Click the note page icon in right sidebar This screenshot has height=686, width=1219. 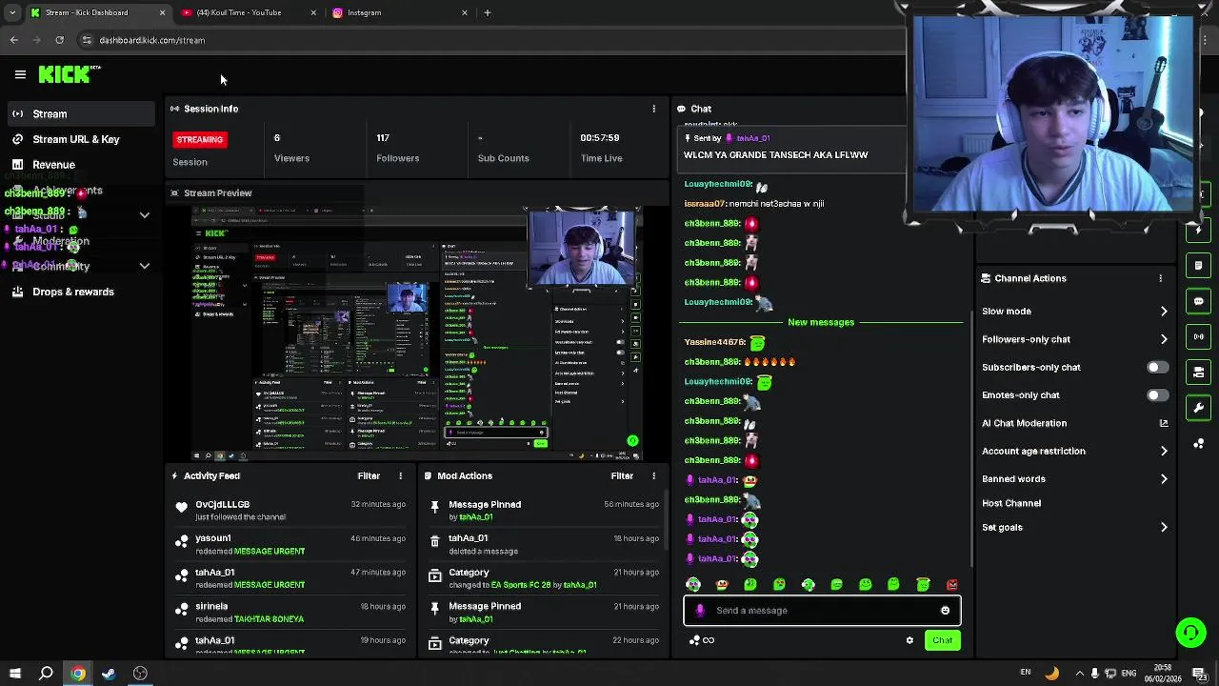click(x=1199, y=265)
